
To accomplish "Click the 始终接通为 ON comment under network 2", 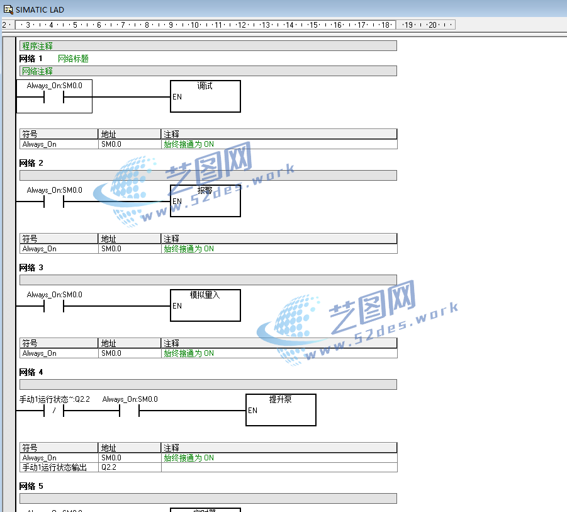I will 189,249.
